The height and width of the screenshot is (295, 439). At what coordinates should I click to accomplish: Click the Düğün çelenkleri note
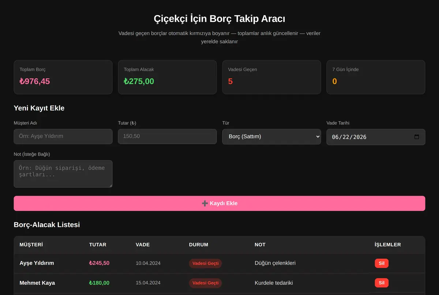click(x=275, y=263)
